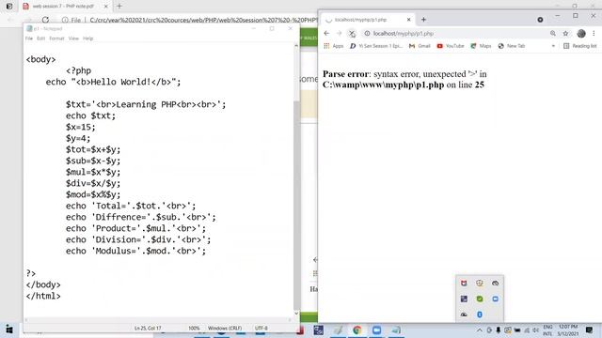Open the Maps bookmark
The height and width of the screenshot is (338, 602).
[481, 46]
